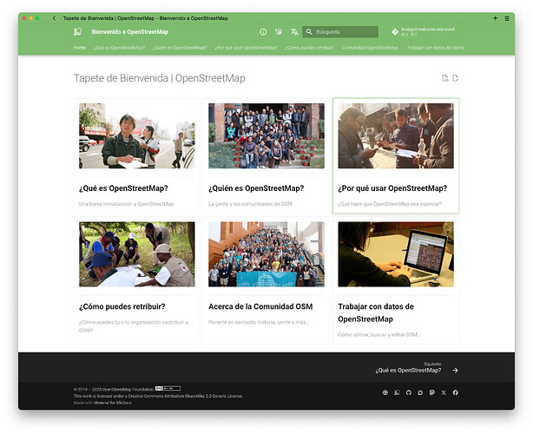Click the ¿Qué es OpenStreetMap? card heading
This screenshot has width=533, height=434.
click(x=123, y=188)
